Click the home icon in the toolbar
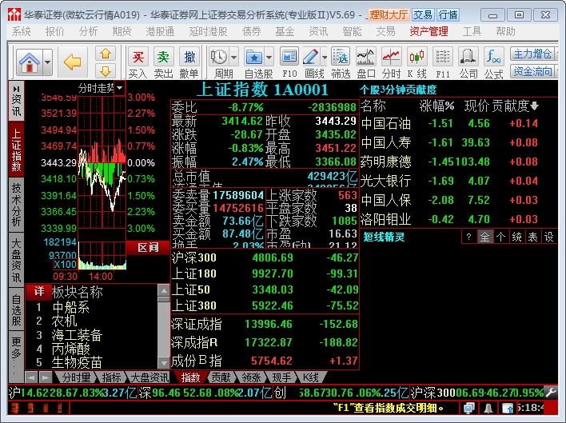 click(30, 62)
